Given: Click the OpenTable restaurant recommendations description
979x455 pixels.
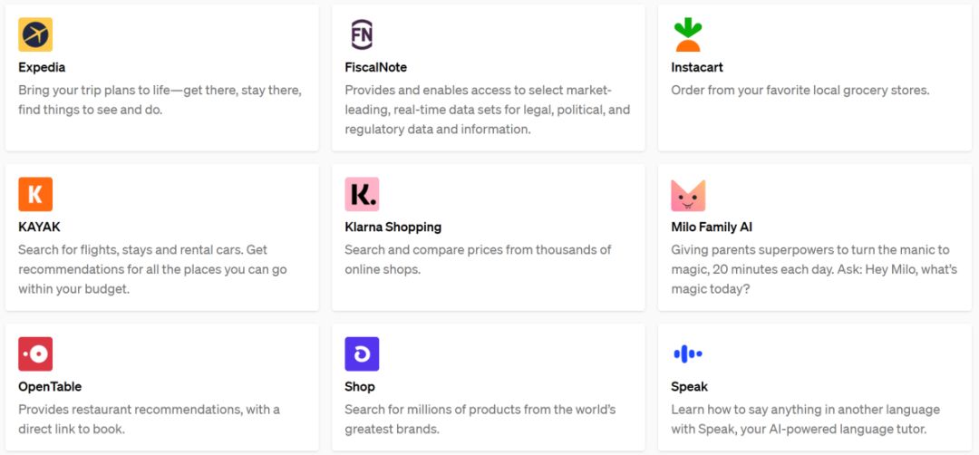Looking at the screenshot, I should point(149,419).
